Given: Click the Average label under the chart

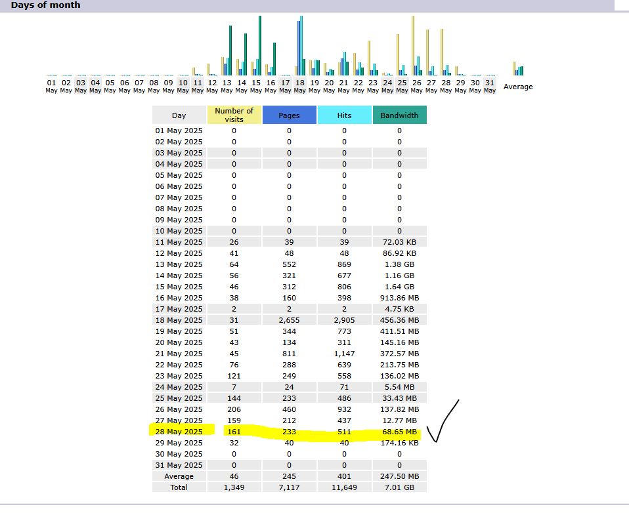Looking at the screenshot, I should coord(518,87).
